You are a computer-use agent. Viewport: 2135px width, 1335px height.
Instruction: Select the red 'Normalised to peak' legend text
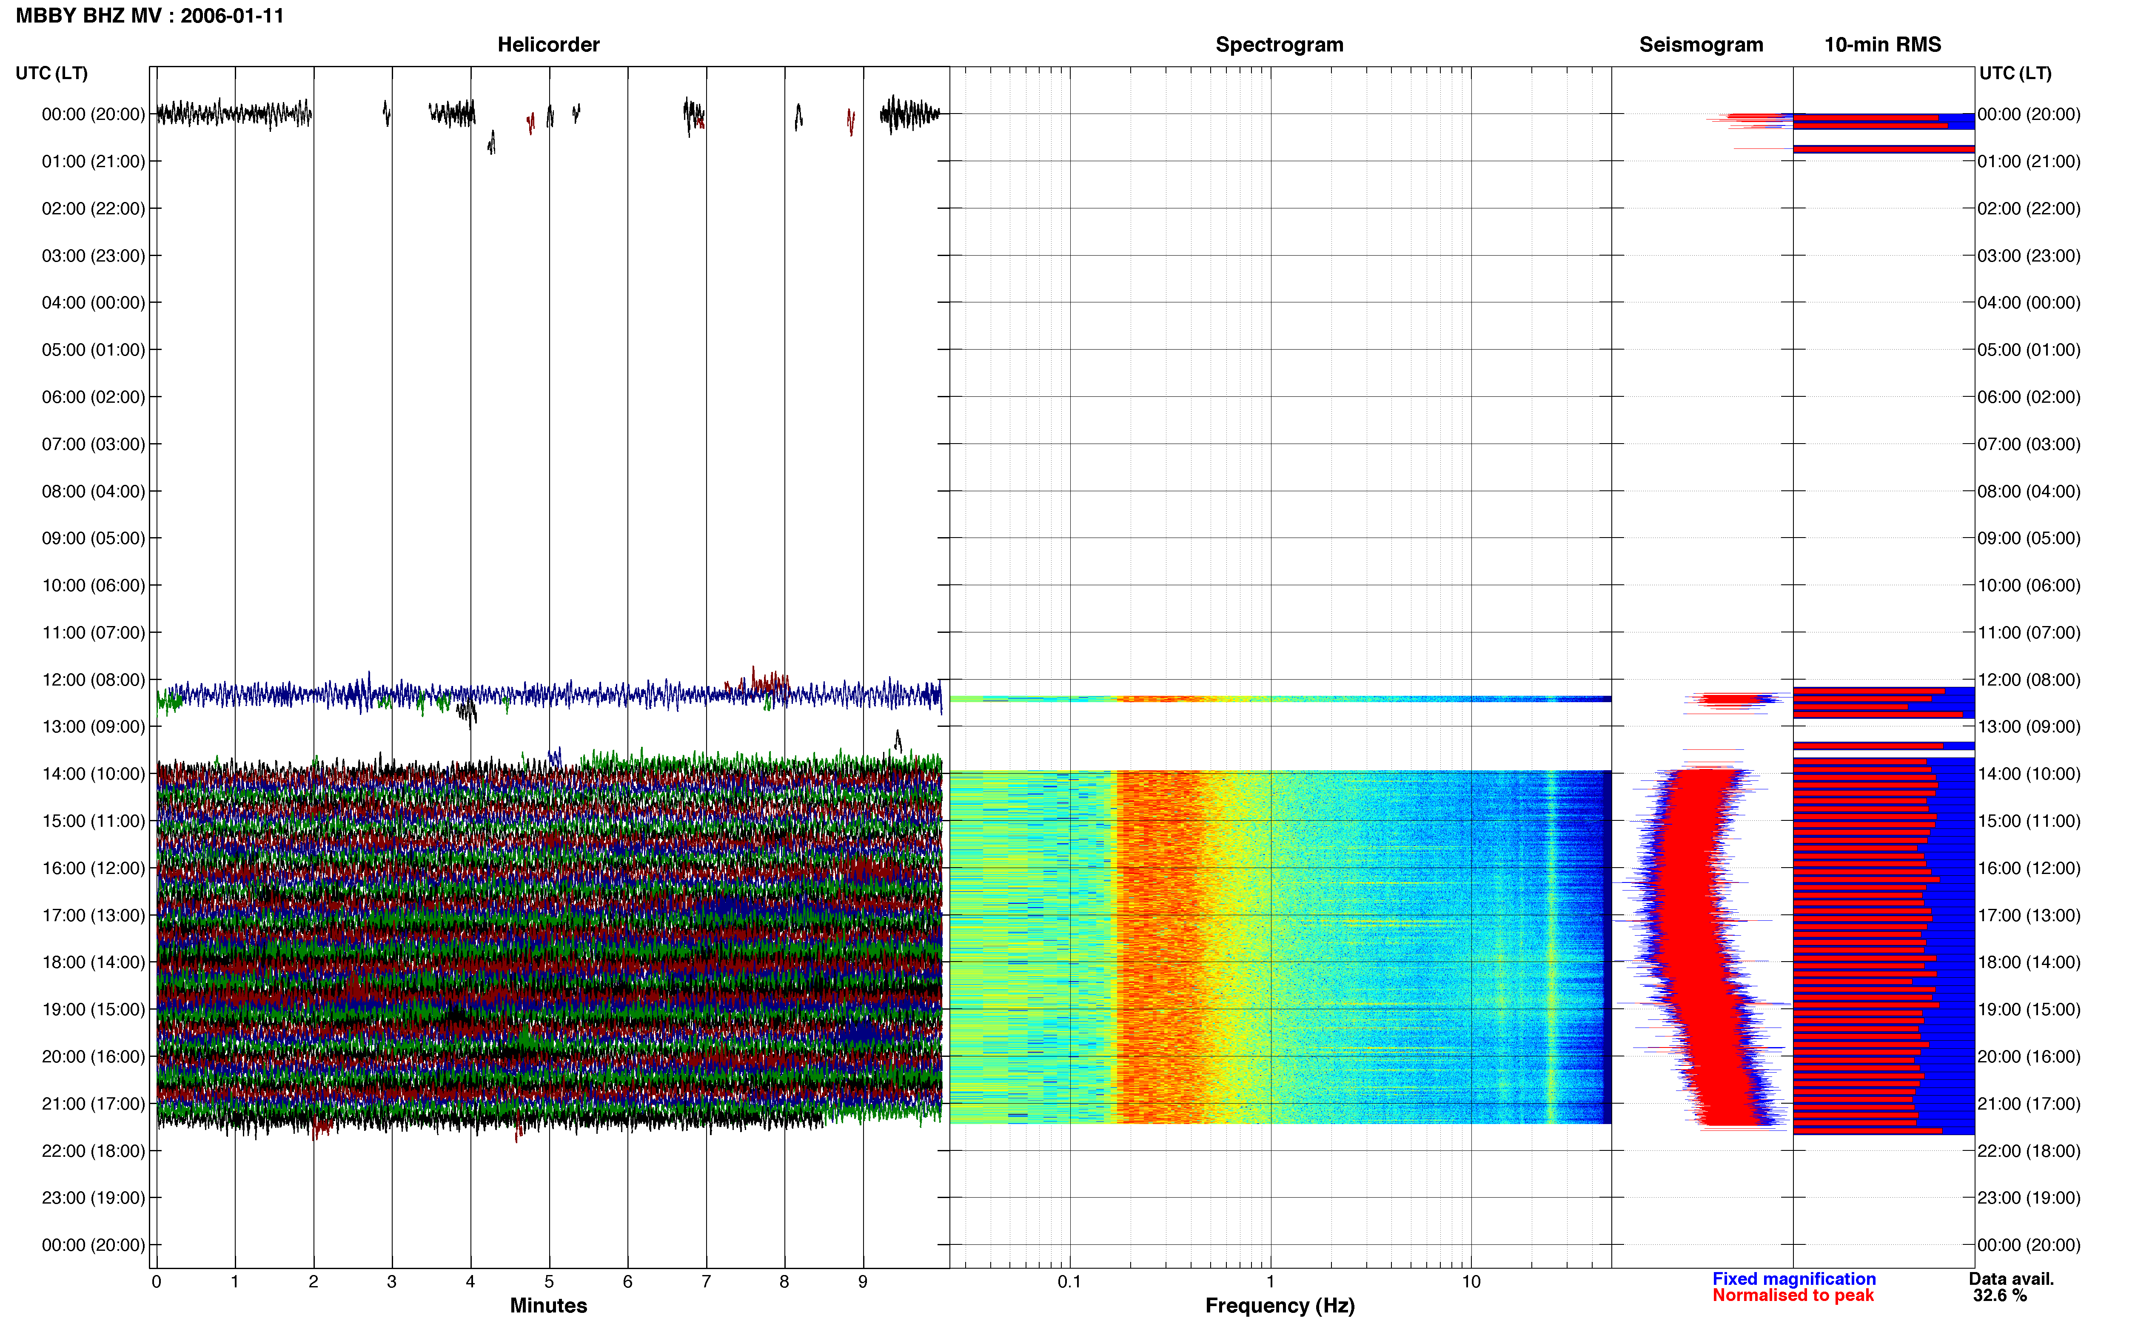[x=1793, y=1296]
